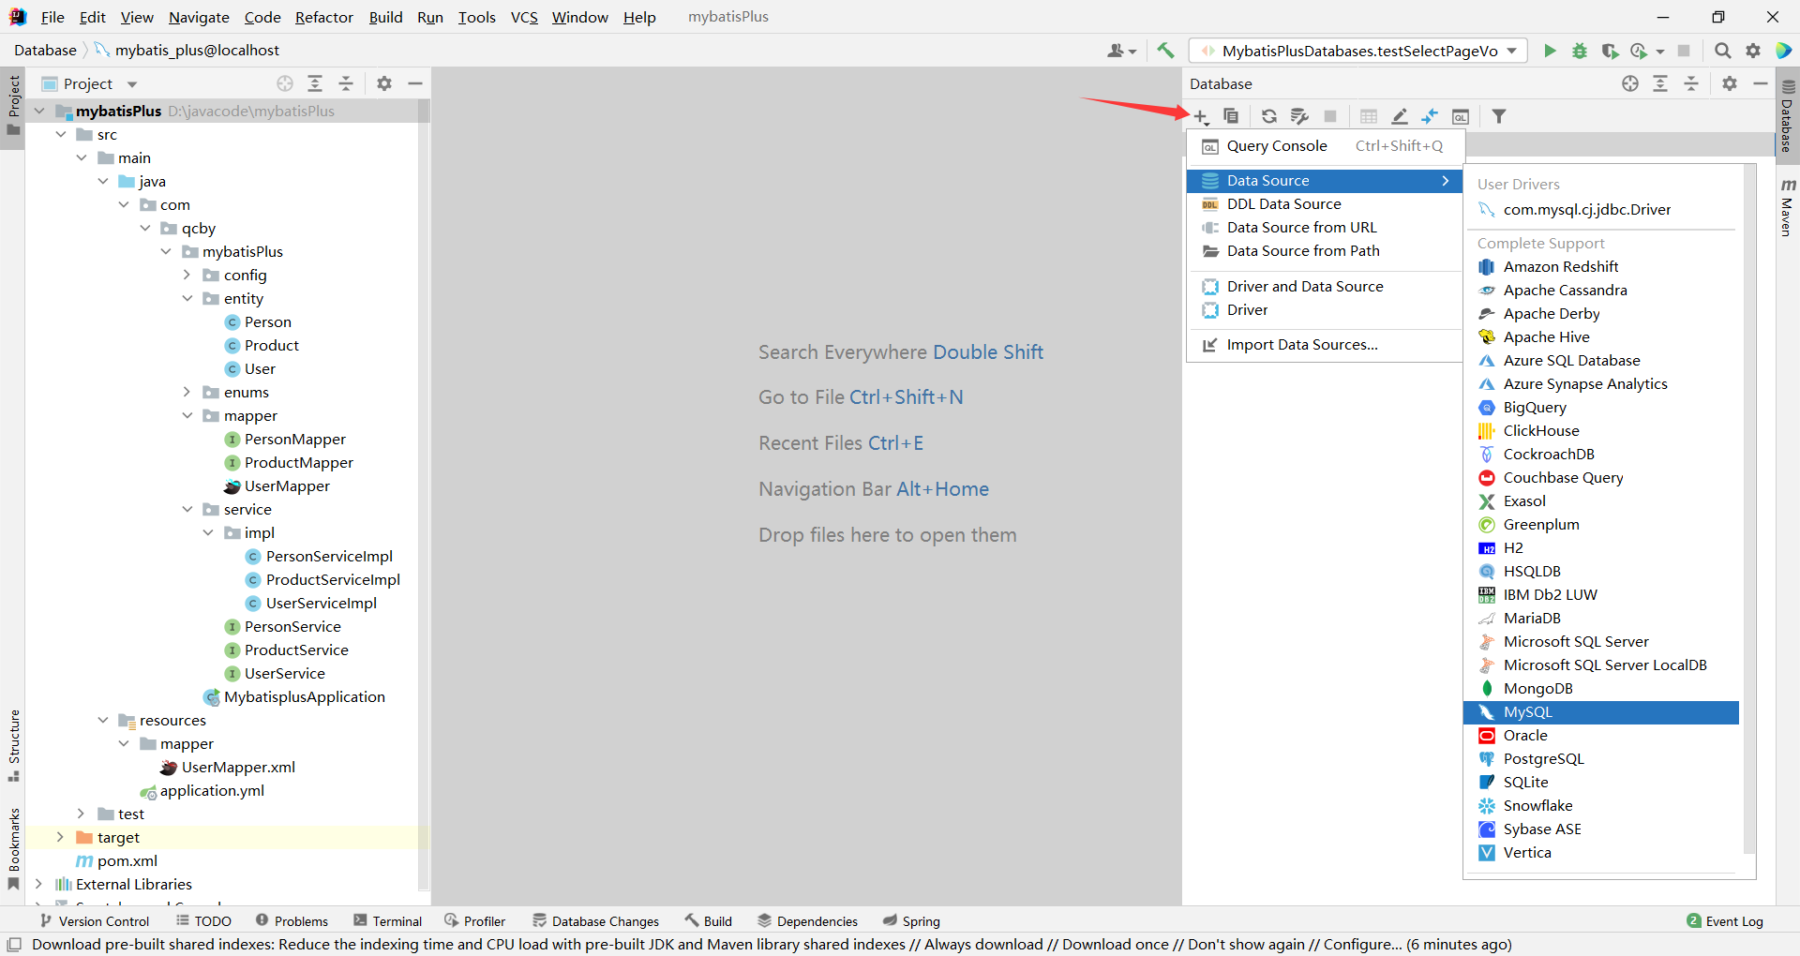Open the table editor icon
Screen dimensions: 1800x956
[1368, 116]
